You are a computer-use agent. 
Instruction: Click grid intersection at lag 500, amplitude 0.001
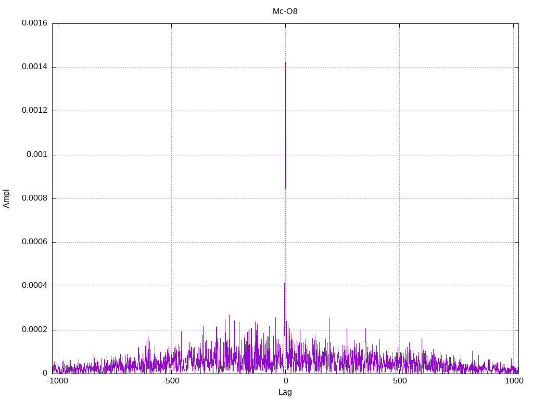pos(399,155)
